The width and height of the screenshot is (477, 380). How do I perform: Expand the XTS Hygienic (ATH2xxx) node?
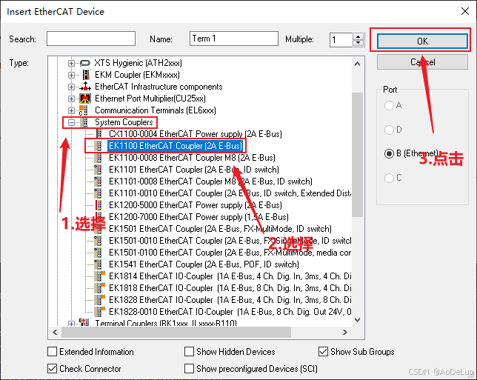(x=71, y=63)
